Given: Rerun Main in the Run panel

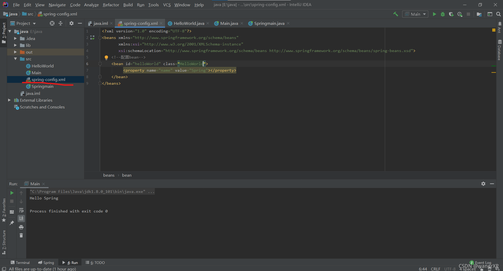Looking at the screenshot, I should [12, 193].
